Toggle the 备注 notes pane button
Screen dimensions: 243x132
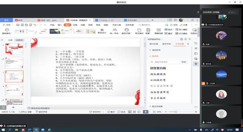click(111, 112)
